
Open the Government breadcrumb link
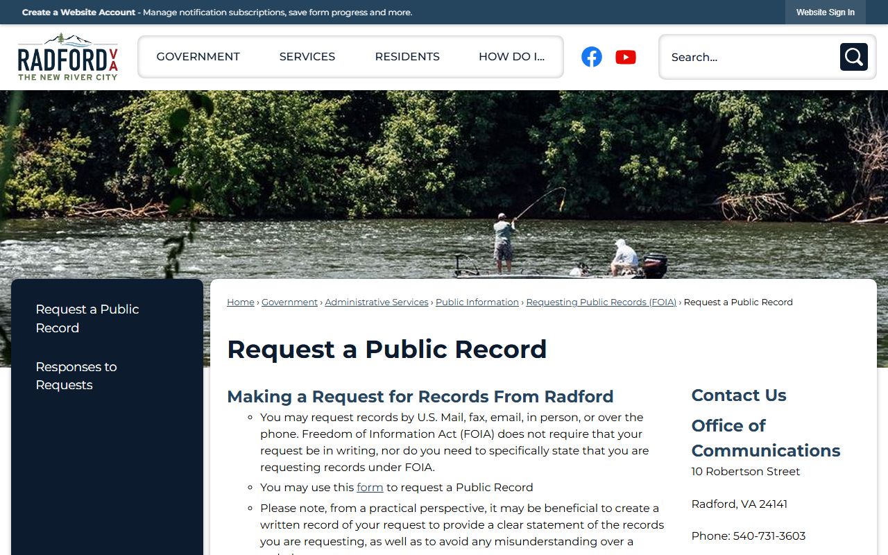289,302
